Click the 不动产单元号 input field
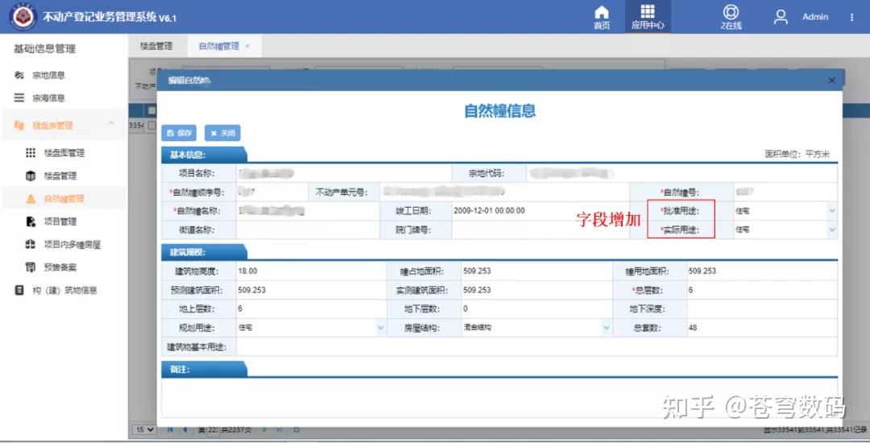Screen dimensions: 870x443 [x=504, y=193]
